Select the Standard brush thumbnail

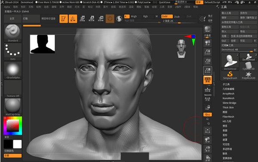click(x=12, y=33)
